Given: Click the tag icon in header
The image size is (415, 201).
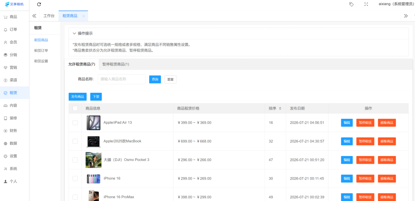Looking at the screenshot, I should (351, 4).
